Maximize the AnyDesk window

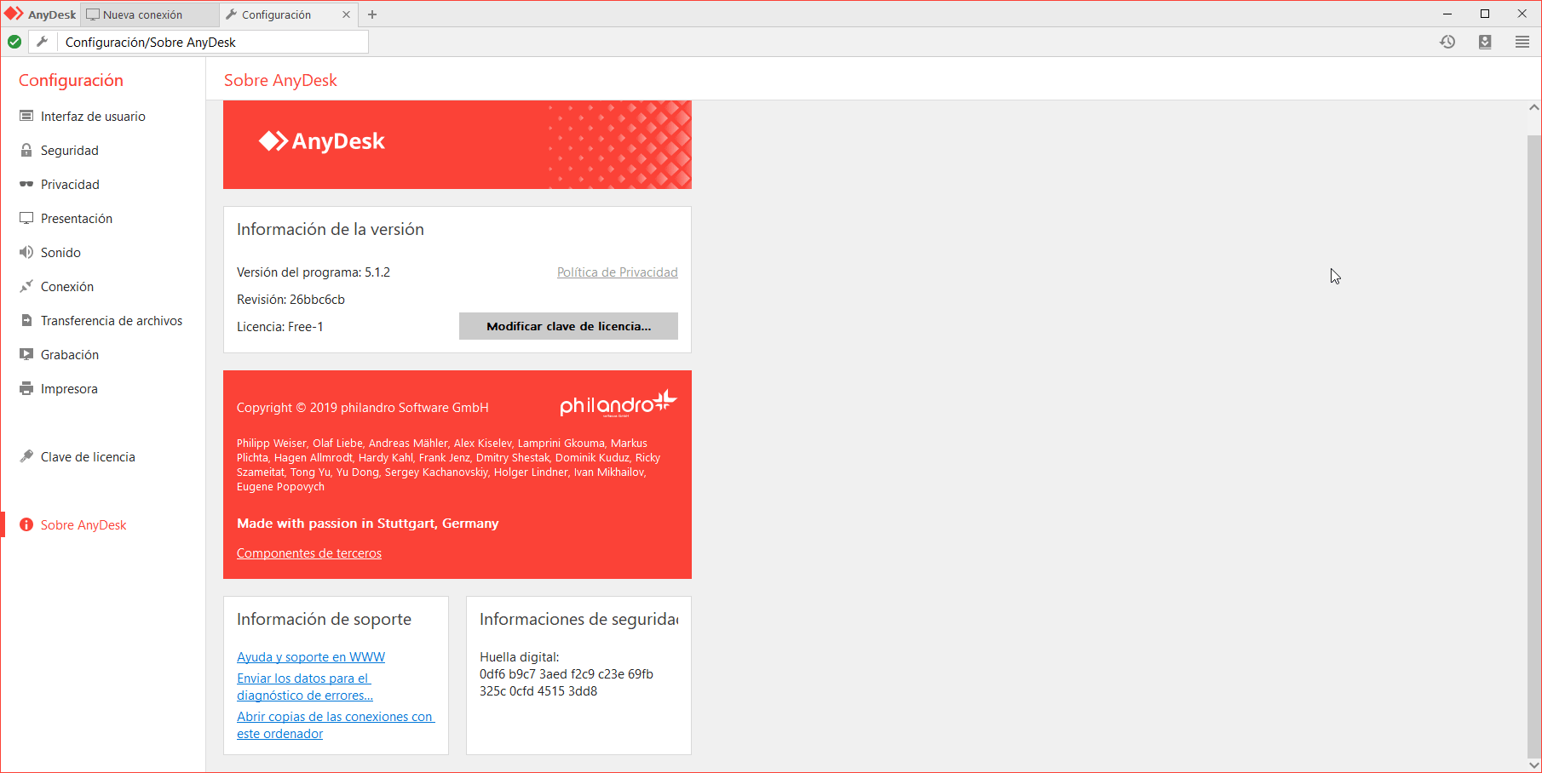(x=1485, y=14)
